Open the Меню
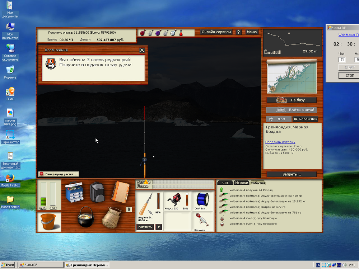Screen dimensions: 359x269 coord(252,32)
